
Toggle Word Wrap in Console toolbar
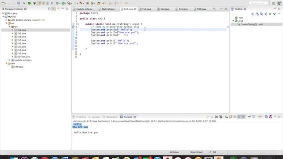(235, 117)
